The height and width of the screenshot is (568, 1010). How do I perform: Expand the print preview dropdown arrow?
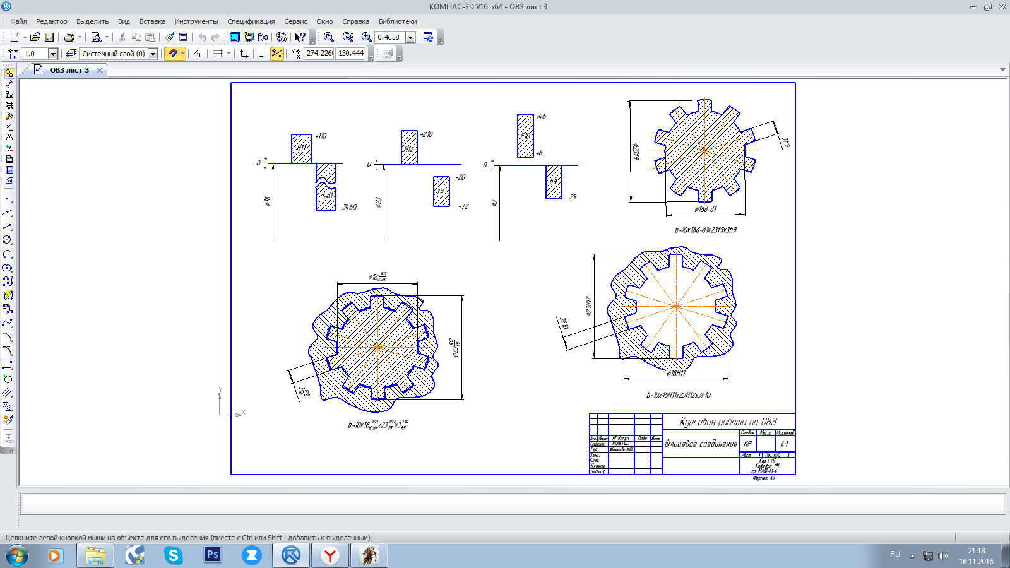tap(107, 37)
